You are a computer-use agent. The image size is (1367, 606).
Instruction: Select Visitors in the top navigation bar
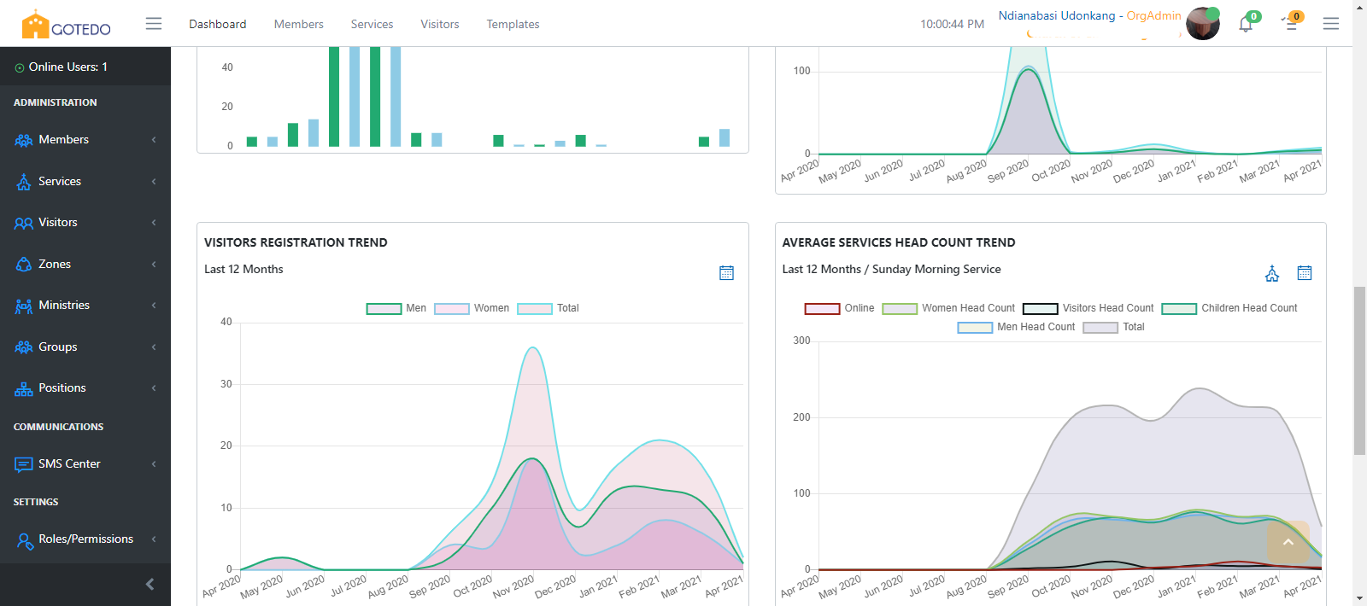(x=439, y=24)
